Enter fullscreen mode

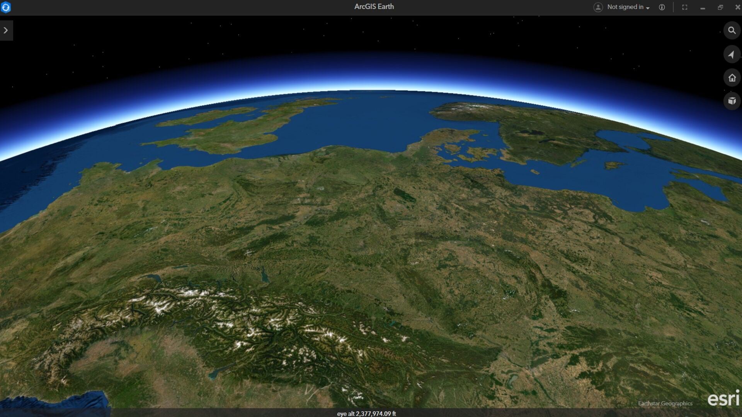684,7
